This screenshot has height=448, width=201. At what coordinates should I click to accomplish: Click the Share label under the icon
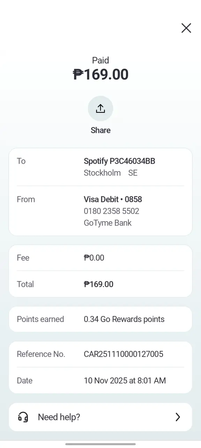point(100,130)
